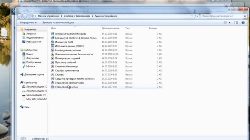
Task: Click the file icon on the desktop
Action: tap(4, 32)
